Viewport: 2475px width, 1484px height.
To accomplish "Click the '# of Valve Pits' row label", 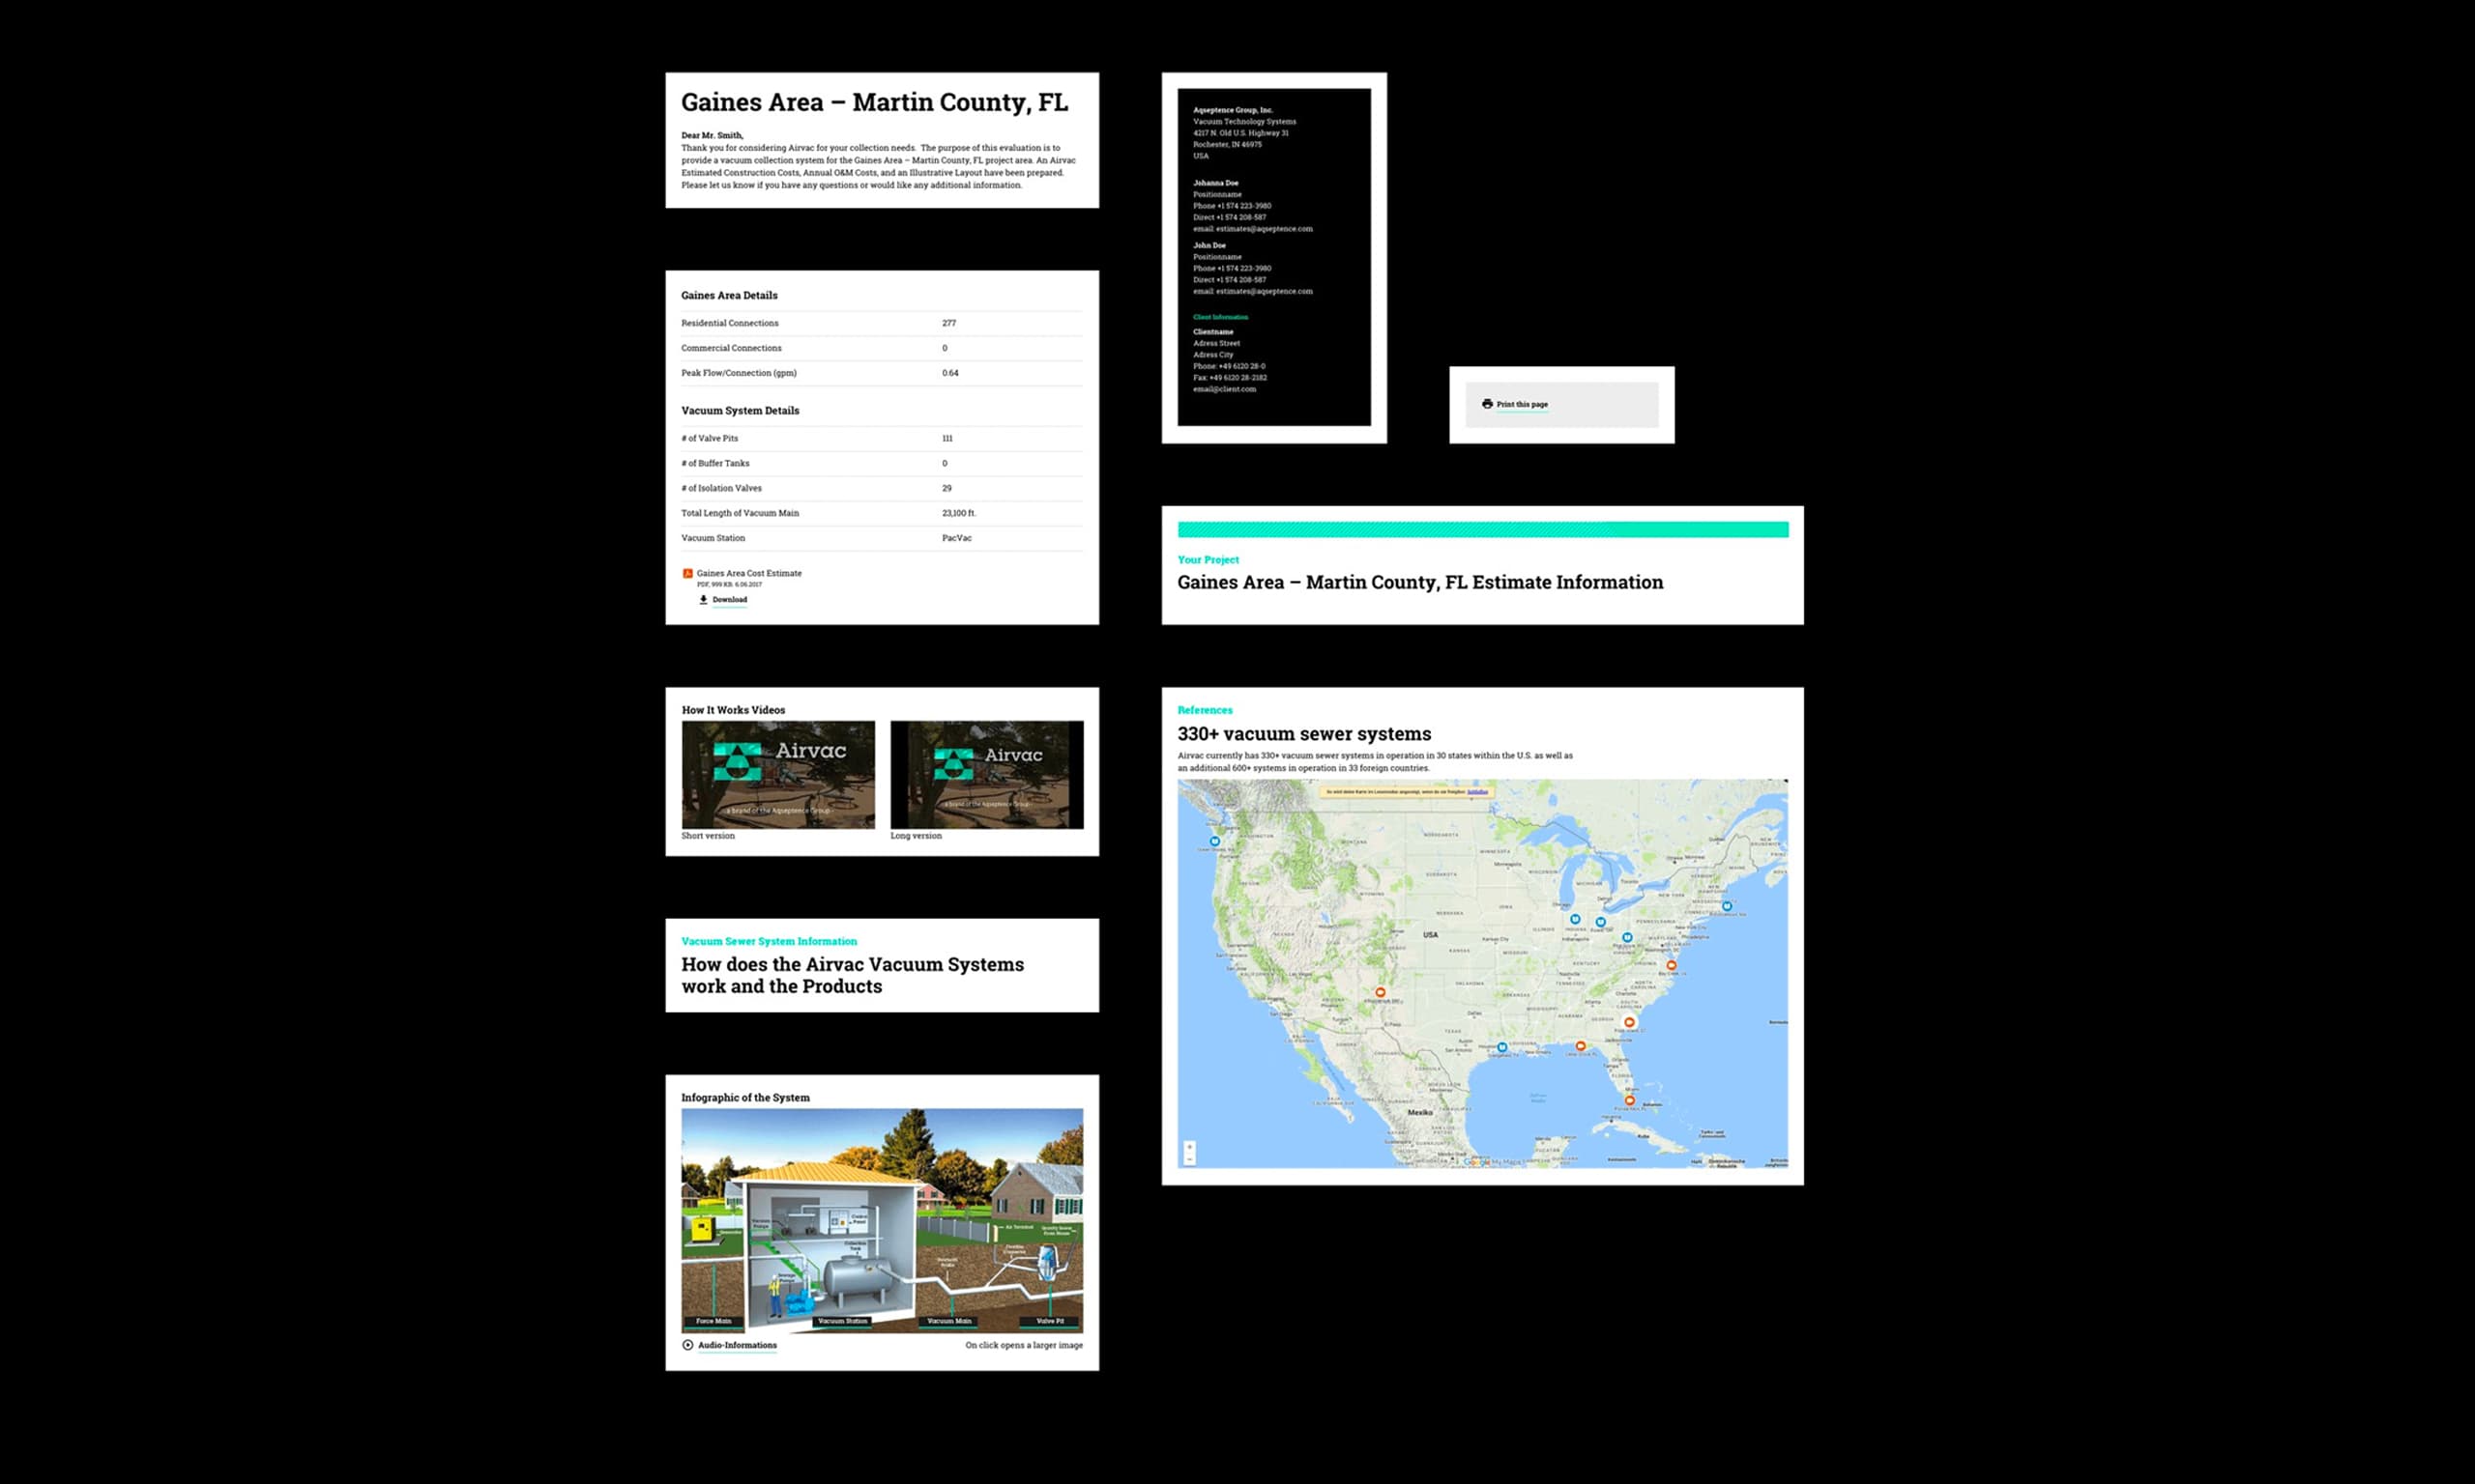I will pos(710,438).
